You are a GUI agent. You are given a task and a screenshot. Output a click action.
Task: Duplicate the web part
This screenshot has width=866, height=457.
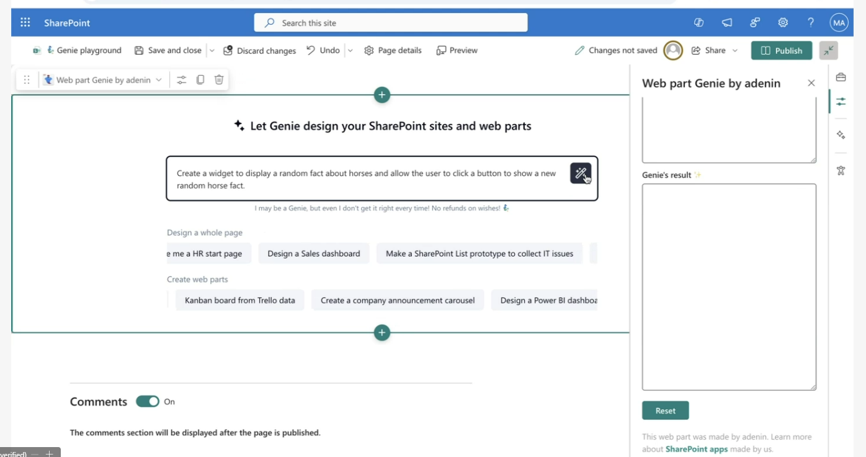click(x=200, y=79)
